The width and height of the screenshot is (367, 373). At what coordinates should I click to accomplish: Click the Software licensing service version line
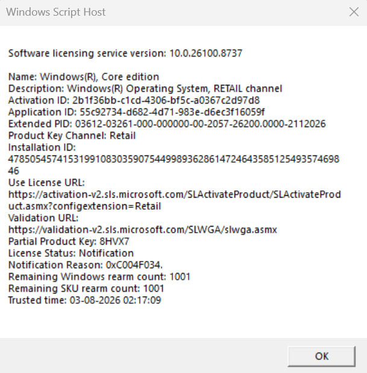point(125,53)
